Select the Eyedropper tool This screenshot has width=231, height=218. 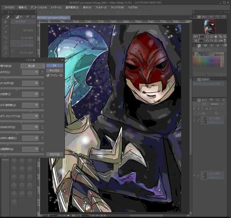5,27
